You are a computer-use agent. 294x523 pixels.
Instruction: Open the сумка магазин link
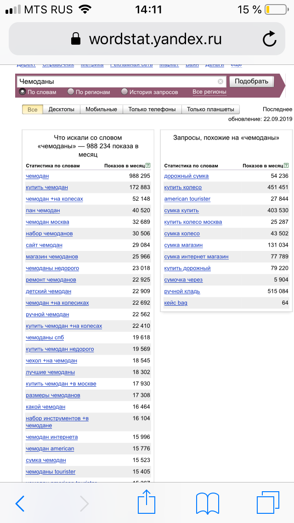(x=183, y=245)
